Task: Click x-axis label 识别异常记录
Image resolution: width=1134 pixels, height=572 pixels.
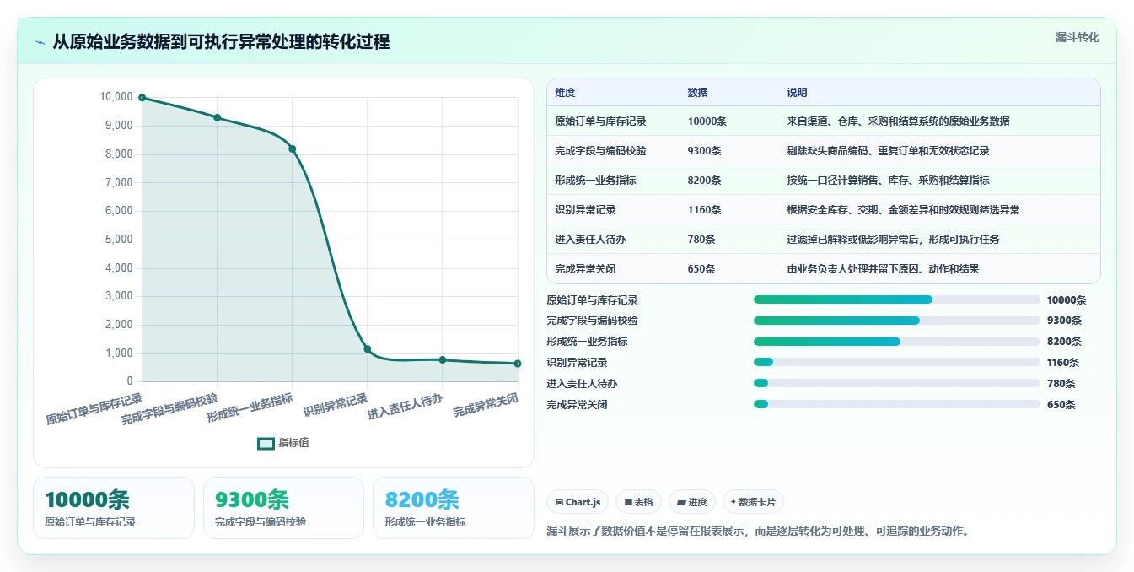Action: point(336,406)
